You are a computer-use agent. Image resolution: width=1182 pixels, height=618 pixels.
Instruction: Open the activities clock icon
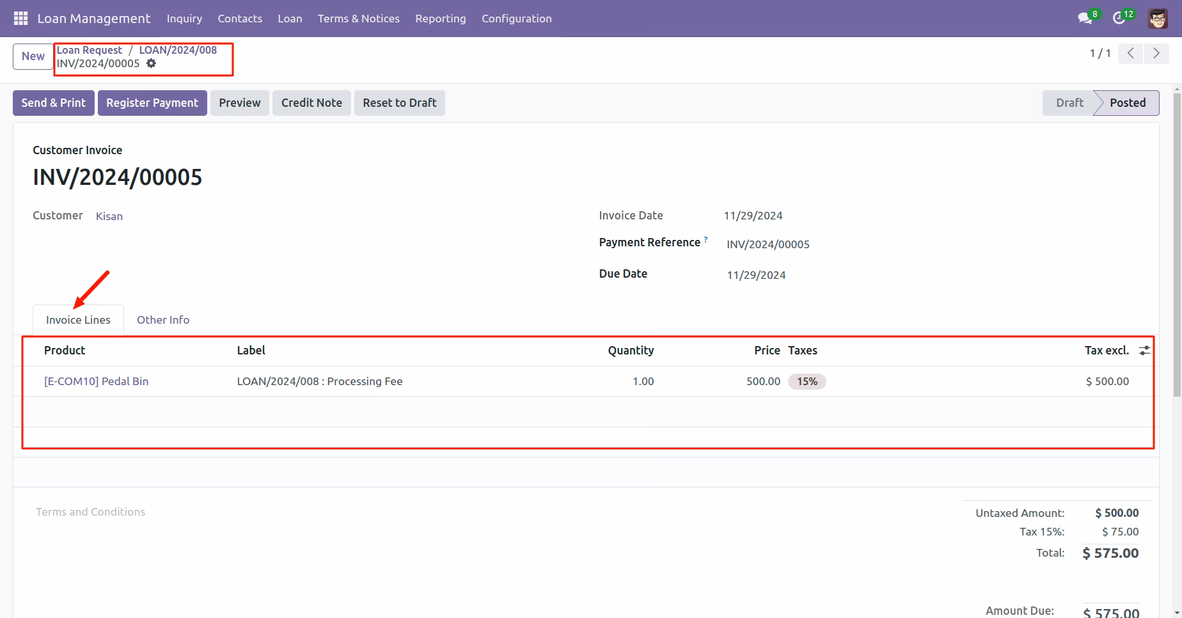1119,19
